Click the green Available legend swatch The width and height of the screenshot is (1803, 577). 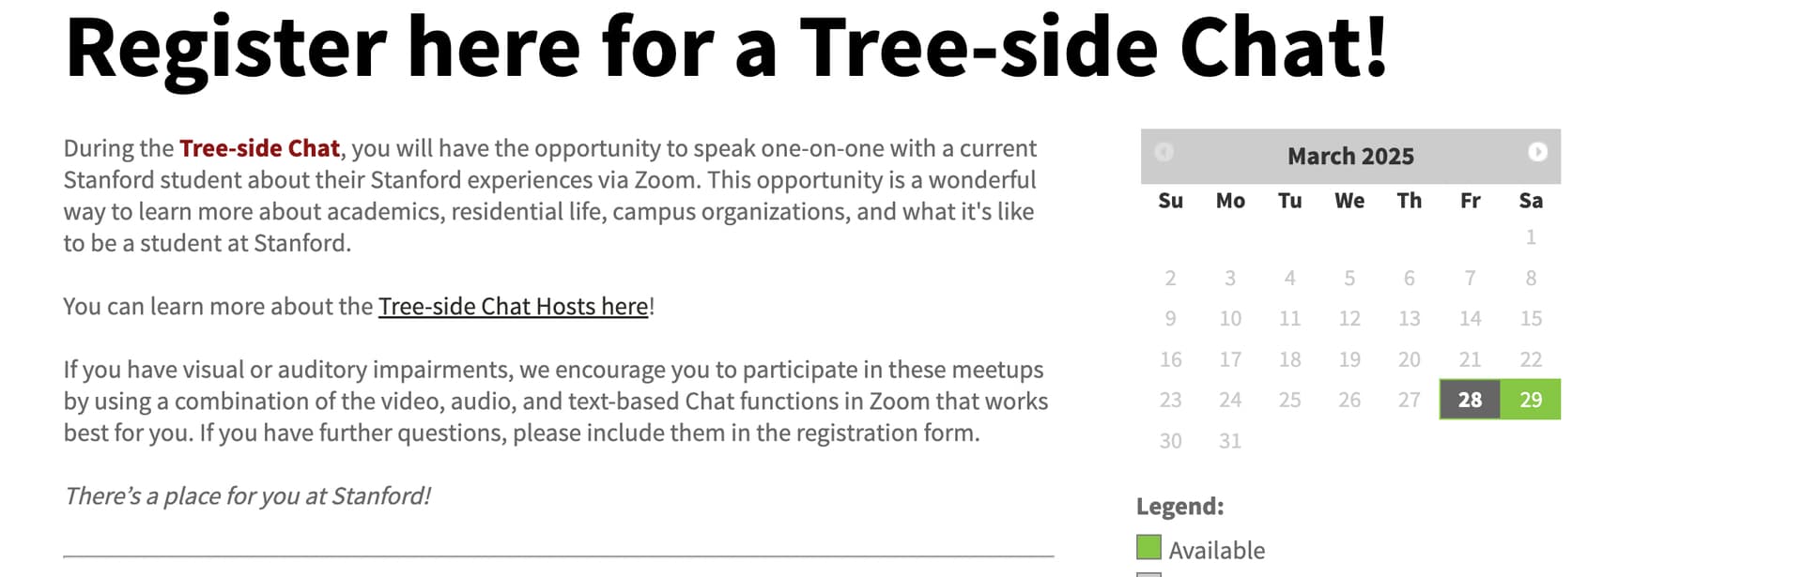(1148, 547)
